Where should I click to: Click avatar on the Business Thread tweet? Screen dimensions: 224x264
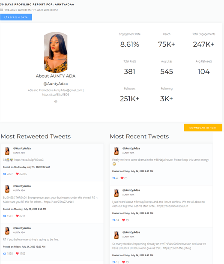[7, 189]
